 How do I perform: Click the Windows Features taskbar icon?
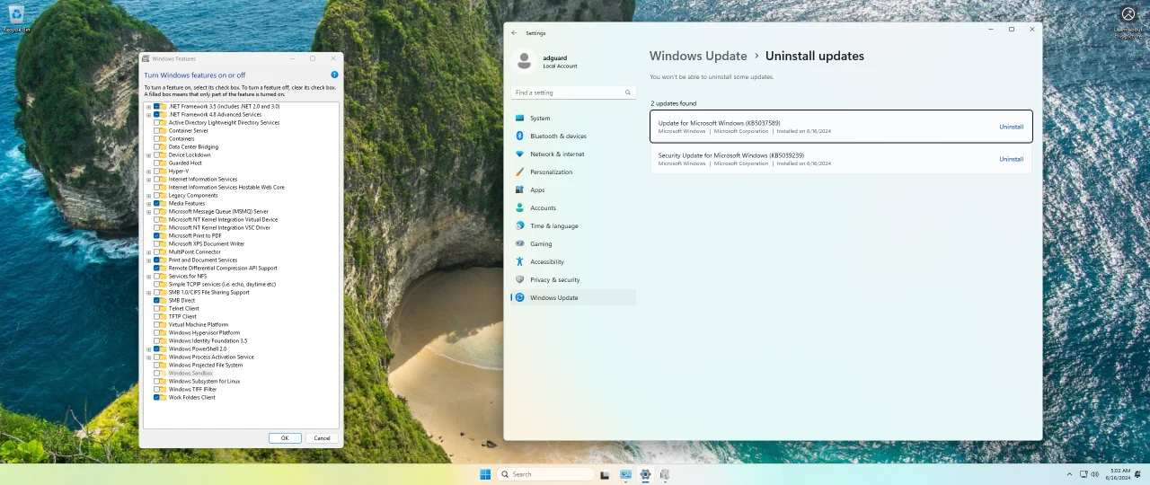[x=665, y=474]
